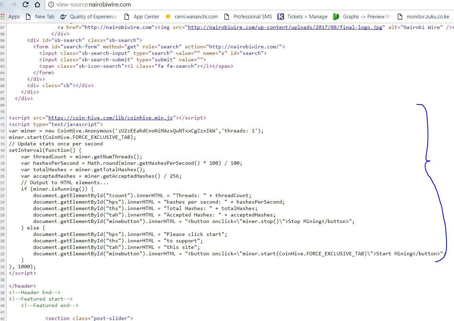Open the browser home page icon
This screenshot has height=321, width=454.
[x=37, y=4]
